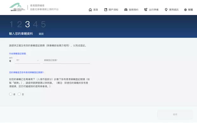Click step number 2 in progress indicator

tap(19, 24)
